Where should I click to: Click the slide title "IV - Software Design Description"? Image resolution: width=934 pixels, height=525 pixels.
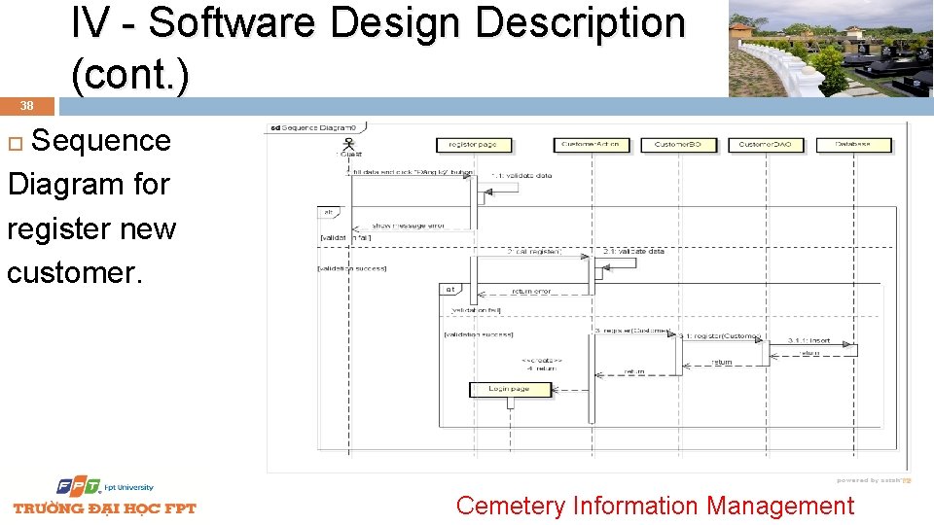coord(378,22)
